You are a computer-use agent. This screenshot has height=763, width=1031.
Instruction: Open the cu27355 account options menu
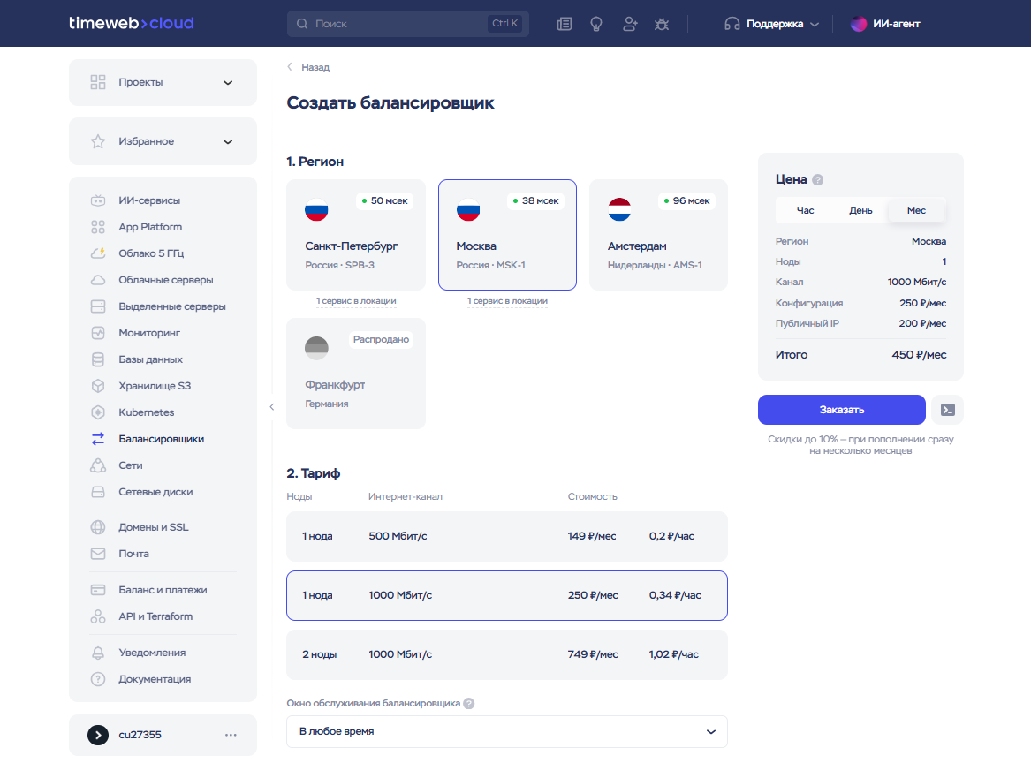coord(230,735)
